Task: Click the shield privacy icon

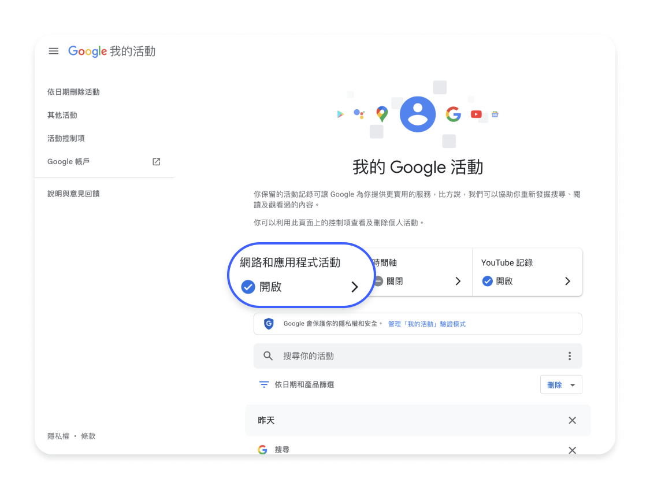Action: (x=268, y=324)
